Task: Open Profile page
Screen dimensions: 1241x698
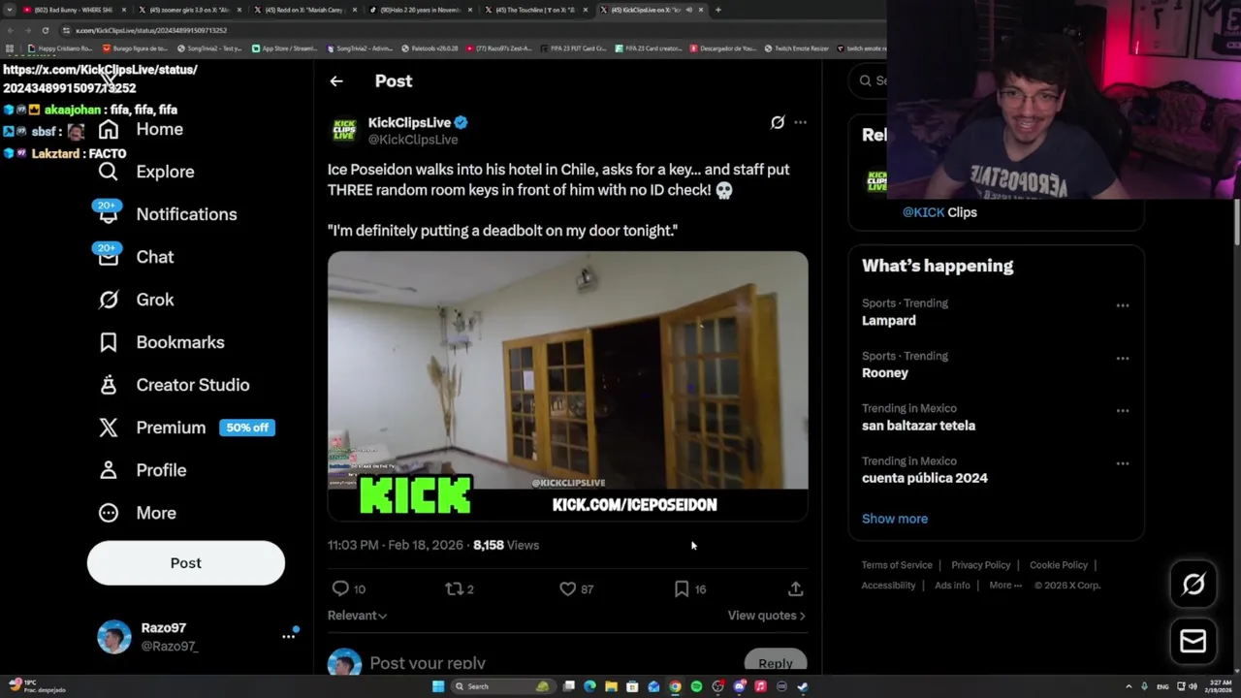Action: (142, 470)
